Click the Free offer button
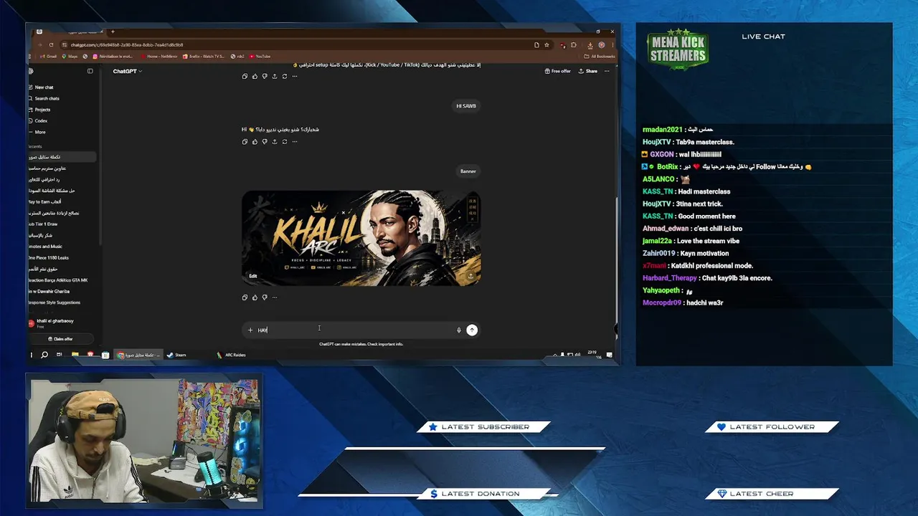 [558, 71]
